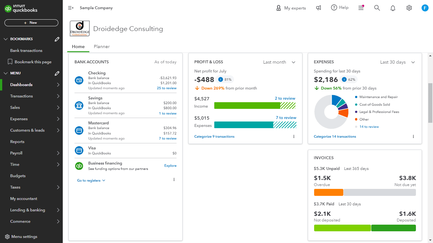Open Reports in the sidebar
Image resolution: width=433 pixels, height=243 pixels.
click(17, 142)
